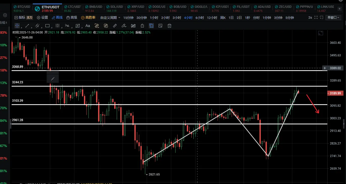Switch to the 3小时 timeframe

tap(177, 18)
